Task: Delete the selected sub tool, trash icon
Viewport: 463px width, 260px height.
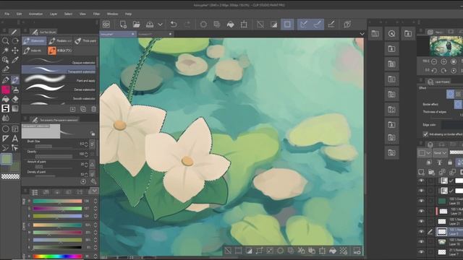Action: (x=93, y=109)
